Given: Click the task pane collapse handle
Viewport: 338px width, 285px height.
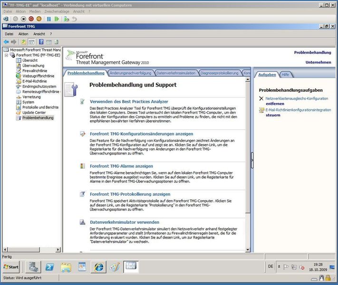Looking at the screenshot, I should 252,160.
